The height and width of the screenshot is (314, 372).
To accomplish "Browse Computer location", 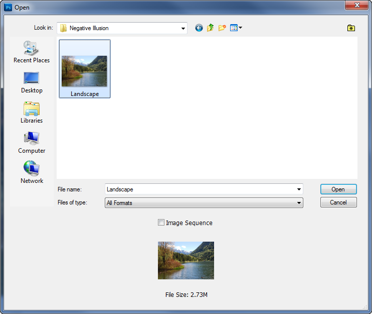I will (32, 143).
